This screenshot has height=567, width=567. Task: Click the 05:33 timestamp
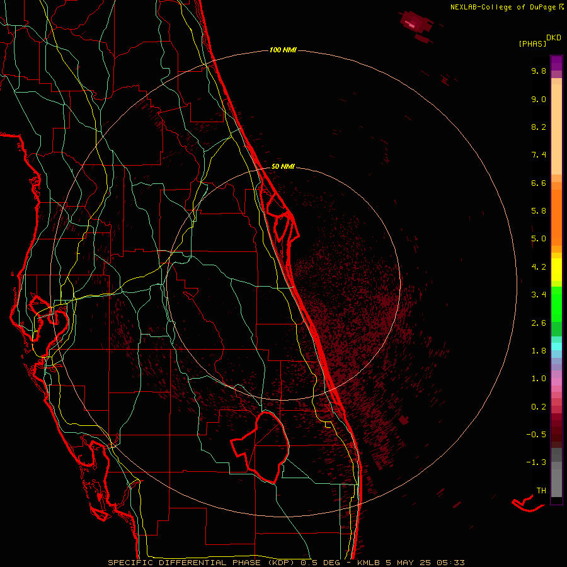point(450,563)
